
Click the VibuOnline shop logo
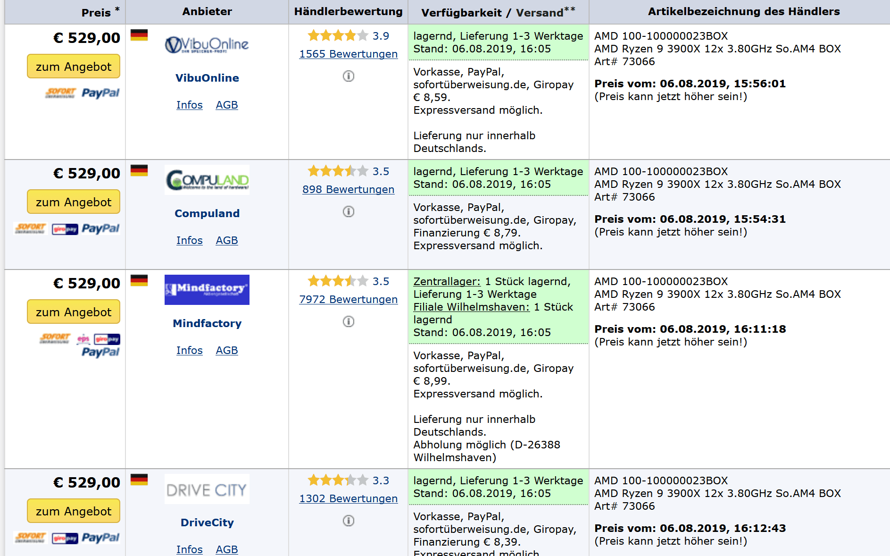coord(207,45)
